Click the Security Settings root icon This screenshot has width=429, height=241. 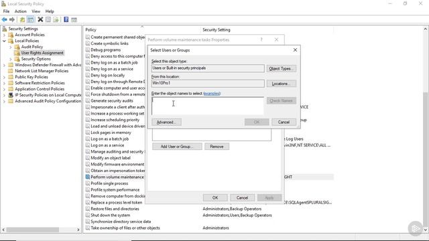[5, 29]
